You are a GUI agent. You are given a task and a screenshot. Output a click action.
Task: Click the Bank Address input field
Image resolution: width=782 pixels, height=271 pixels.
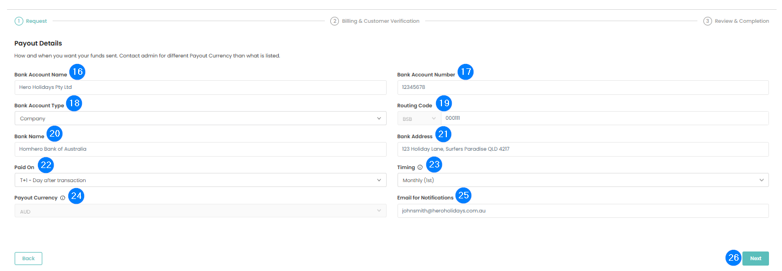[582, 149]
